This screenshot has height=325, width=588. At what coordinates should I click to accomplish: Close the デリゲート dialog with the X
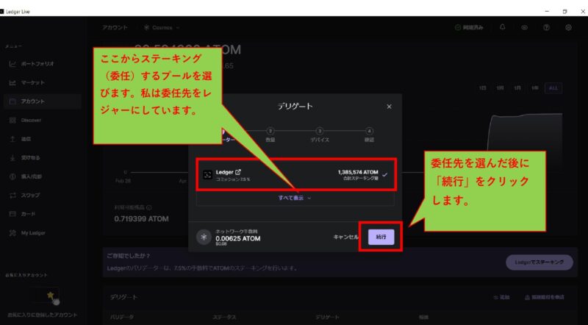390,106
